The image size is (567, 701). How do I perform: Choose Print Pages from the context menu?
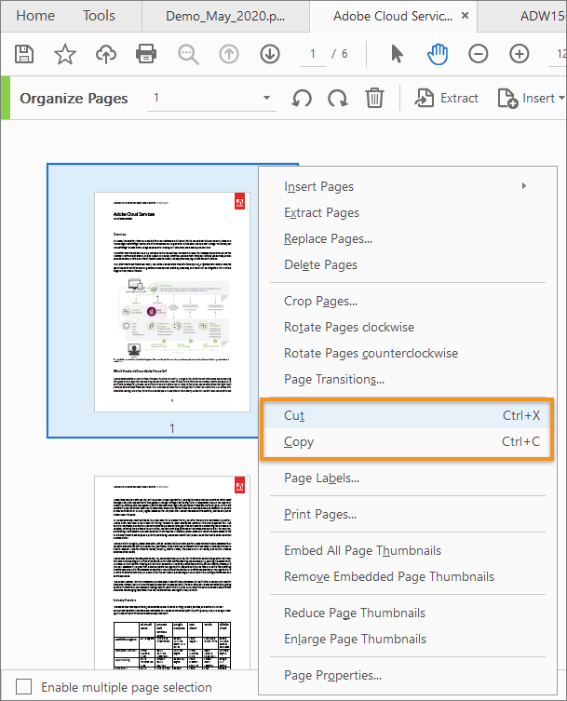pos(408,514)
